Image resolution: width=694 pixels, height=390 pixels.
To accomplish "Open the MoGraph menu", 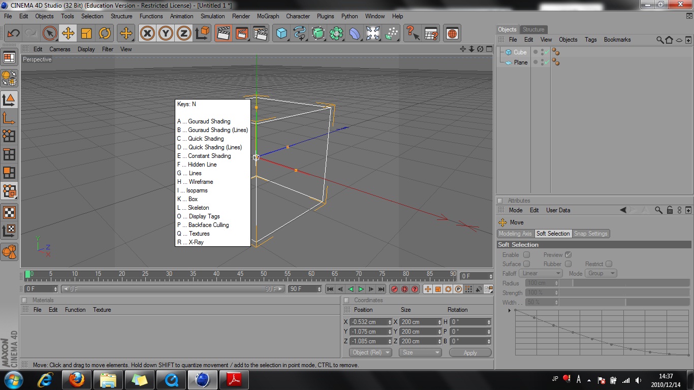I will tap(268, 16).
